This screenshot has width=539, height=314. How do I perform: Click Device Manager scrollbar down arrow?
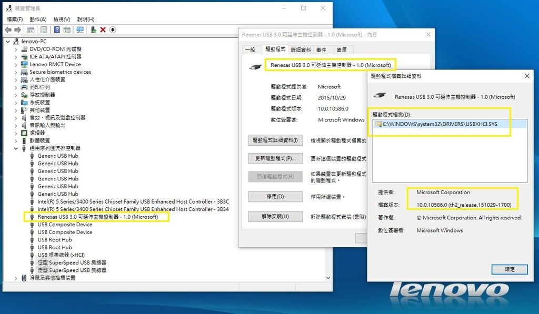(328, 278)
